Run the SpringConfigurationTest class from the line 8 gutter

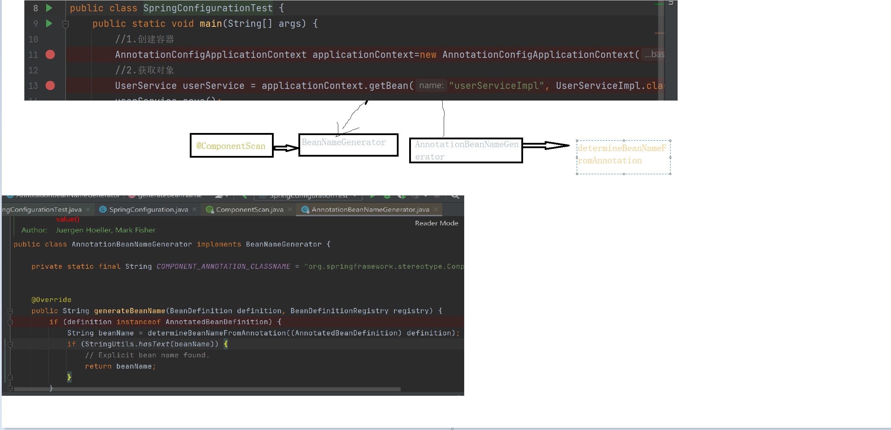click(x=49, y=8)
